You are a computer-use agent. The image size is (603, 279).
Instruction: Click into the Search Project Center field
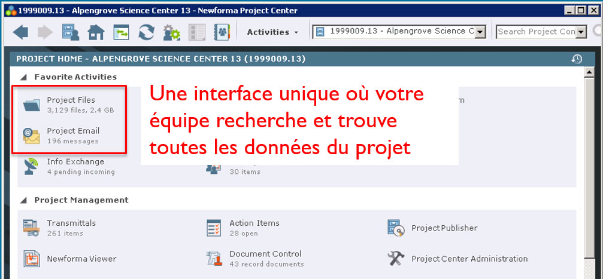537,32
